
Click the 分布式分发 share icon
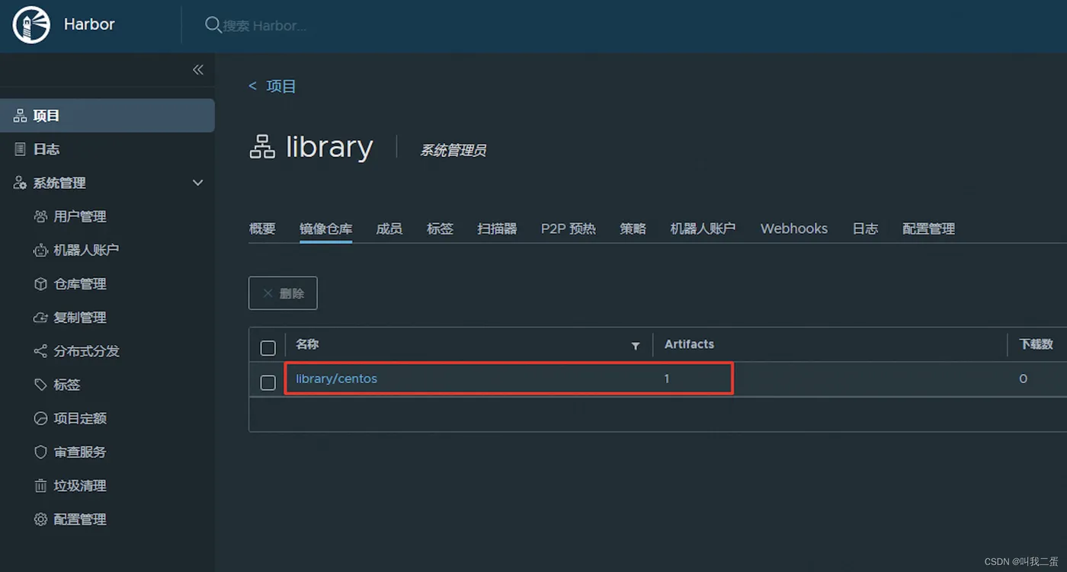[x=41, y=351]
